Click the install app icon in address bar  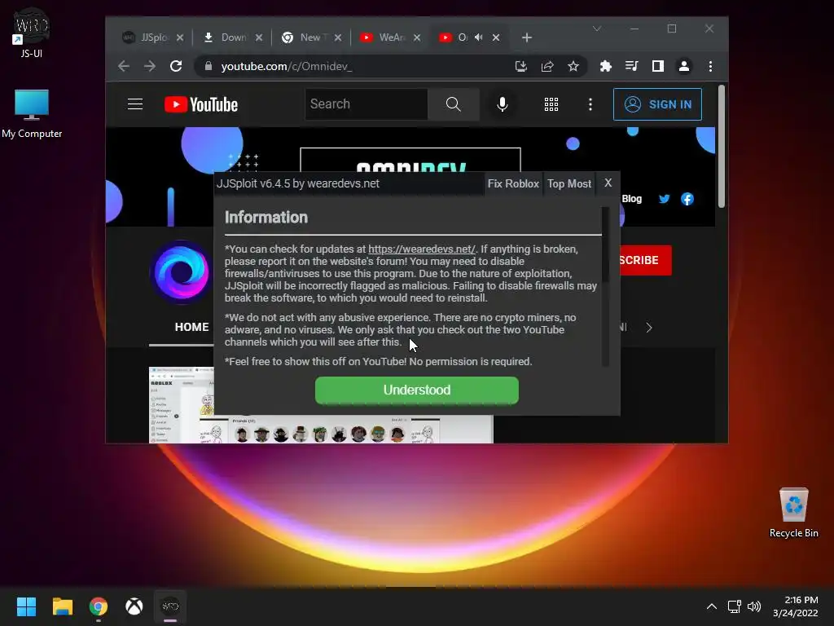click(520, 66)
